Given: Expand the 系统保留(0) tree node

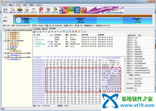Looking at the screenshot, I should point(6,32).
